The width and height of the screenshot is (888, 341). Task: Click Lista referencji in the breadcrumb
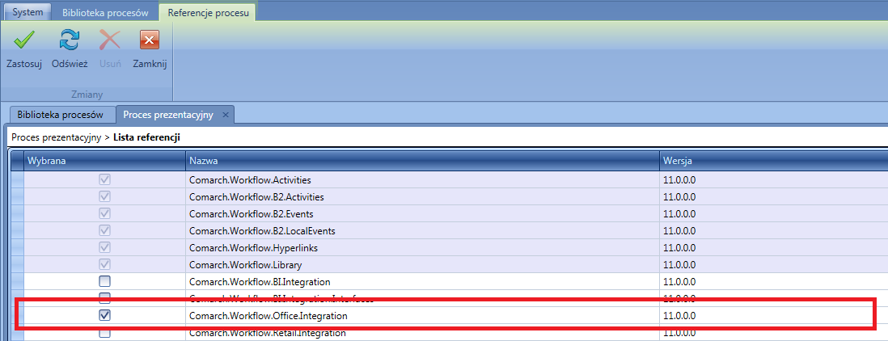point(146,137)
